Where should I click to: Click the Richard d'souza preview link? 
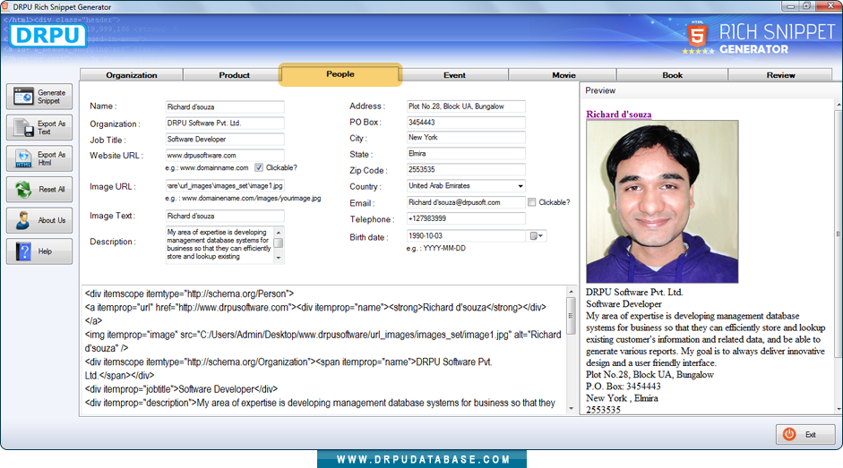619,115
